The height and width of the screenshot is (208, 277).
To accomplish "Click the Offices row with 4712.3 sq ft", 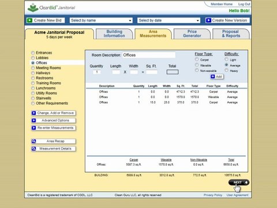I will pos(167,92).
